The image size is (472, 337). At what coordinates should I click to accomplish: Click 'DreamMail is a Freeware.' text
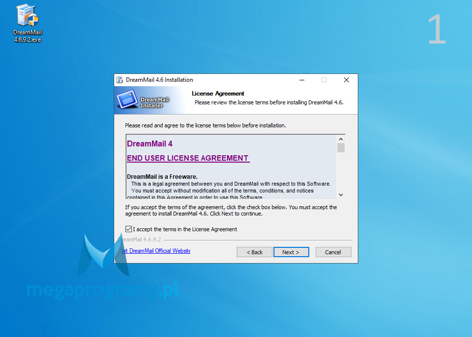coord(162,177)
